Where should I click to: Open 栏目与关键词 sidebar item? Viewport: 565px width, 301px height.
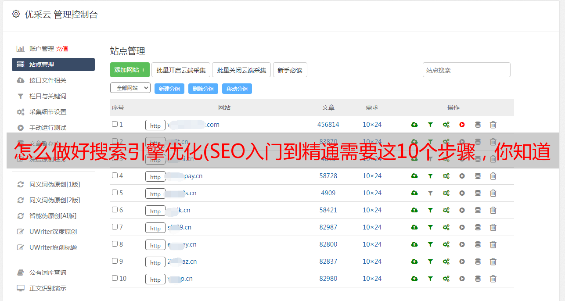(x=48, y=96)
